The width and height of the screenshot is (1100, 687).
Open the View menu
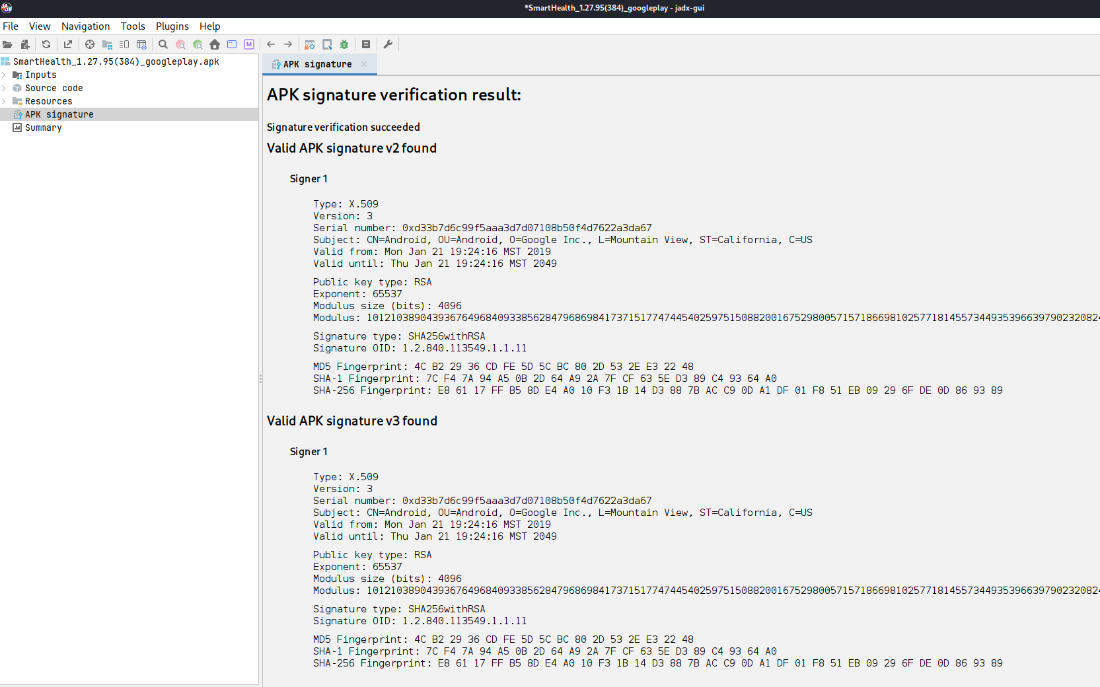[40, 26]
